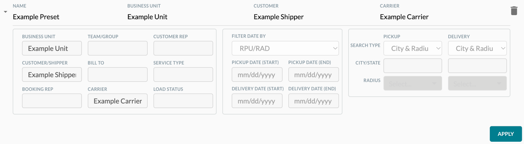This screenshot has height=144, width=524.
Task: Click the Carrier field with Example Carrier
Action: (118, 101)
